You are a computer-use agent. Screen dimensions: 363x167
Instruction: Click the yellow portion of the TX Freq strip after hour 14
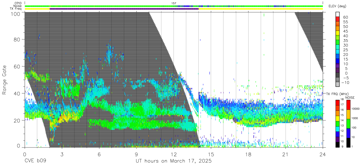pyautogui.click(x=261, y=9)
